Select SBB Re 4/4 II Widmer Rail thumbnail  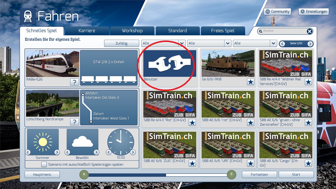(286, 63)
